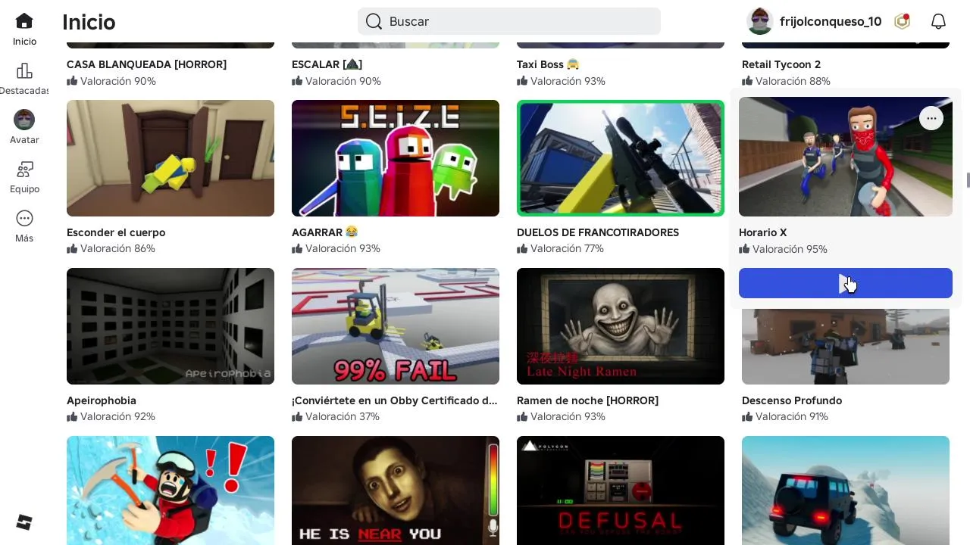Click the Descenso Profundo title text
This screenshot has height=545, width=970.
(x=792, y=400)
